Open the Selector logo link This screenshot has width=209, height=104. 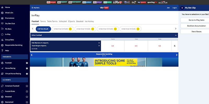[163, 2]
